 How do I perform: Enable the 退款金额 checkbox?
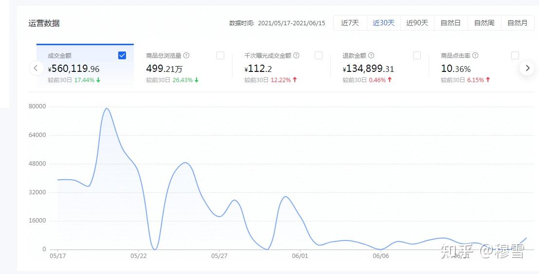pyautogui.click(x=416, y=55)
